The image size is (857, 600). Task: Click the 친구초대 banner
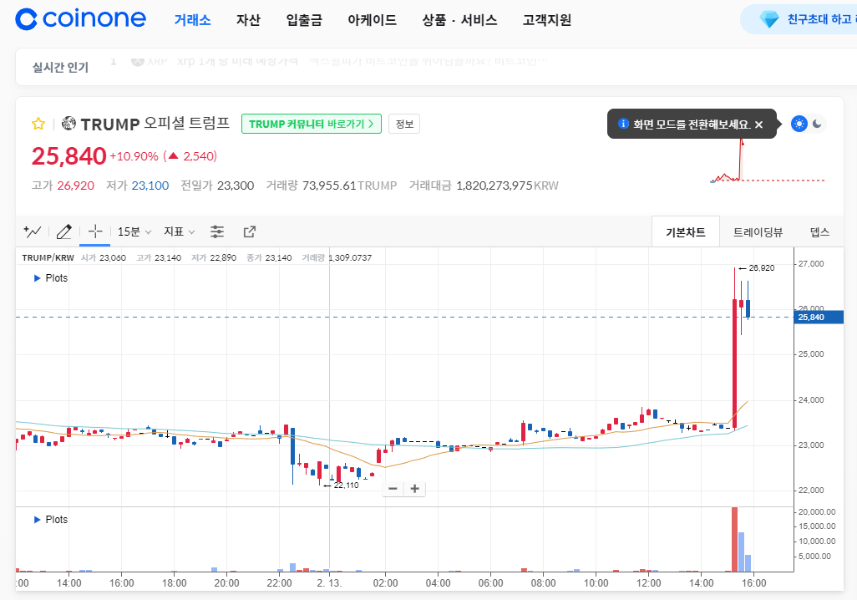pos(799,20)
